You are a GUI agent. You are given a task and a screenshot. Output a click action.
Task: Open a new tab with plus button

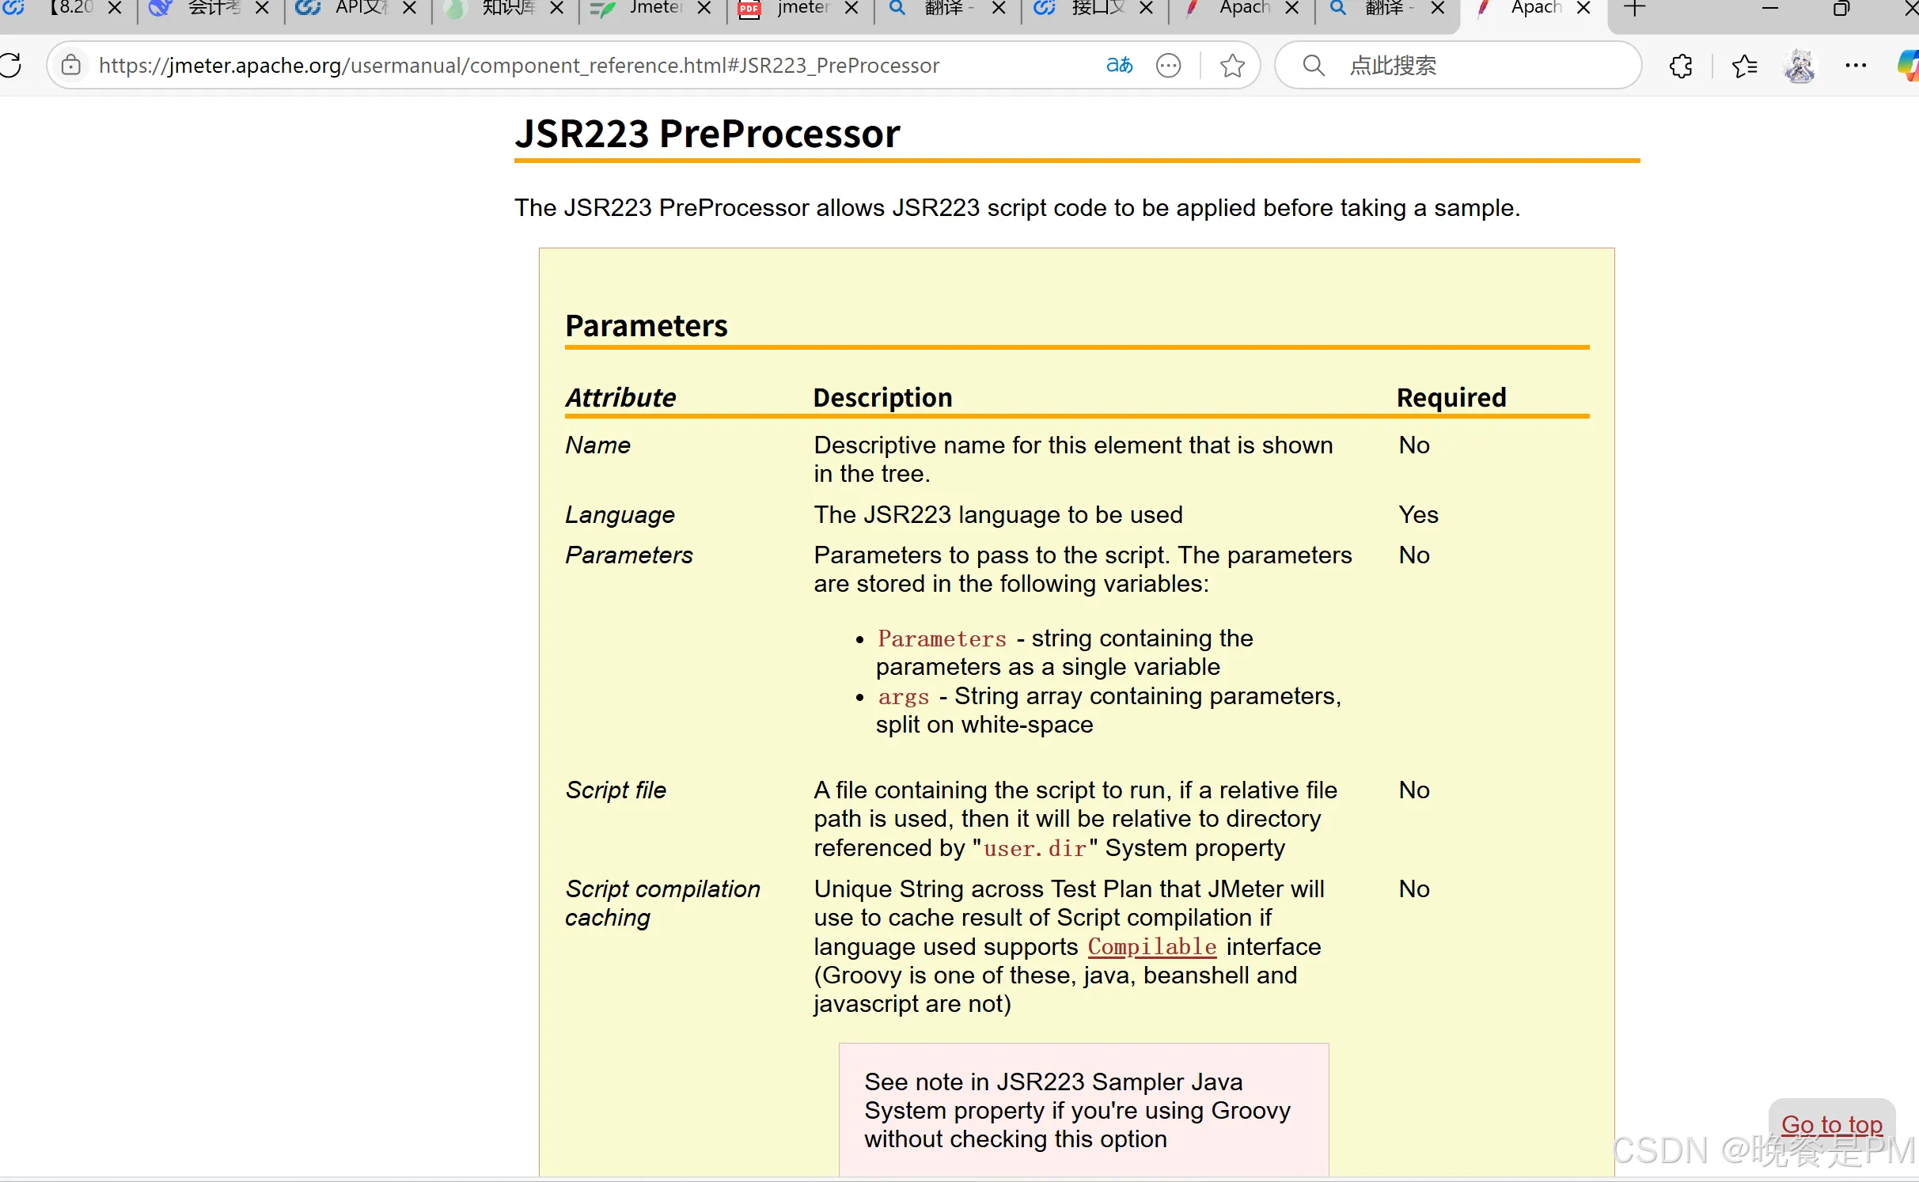[x=1634, y=9]
